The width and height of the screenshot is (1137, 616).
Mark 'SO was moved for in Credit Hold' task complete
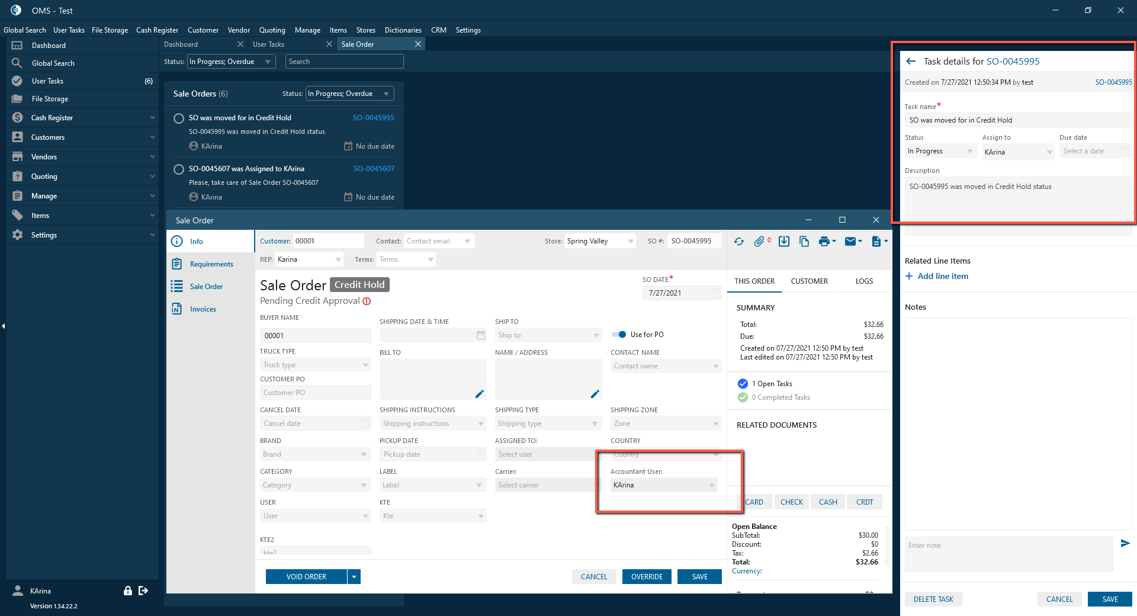179,118
